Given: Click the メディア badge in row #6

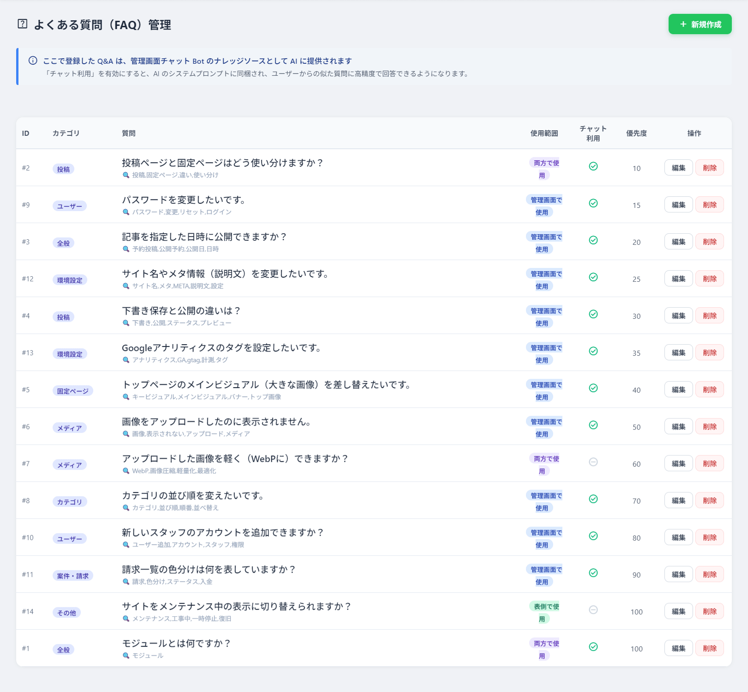Looking at the screenshot, I should click(x=70, y=428).
